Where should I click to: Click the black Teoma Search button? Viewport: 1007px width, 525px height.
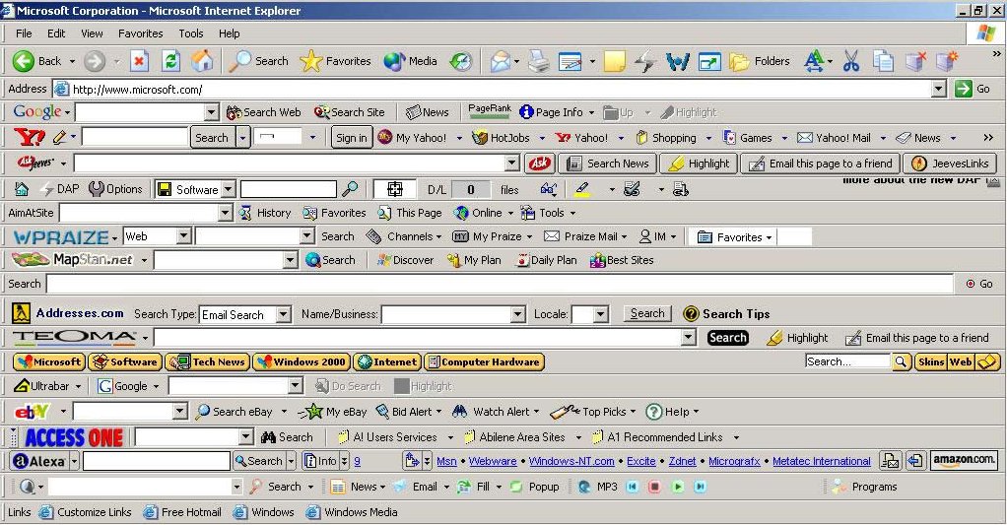click(x=727, y=338)
